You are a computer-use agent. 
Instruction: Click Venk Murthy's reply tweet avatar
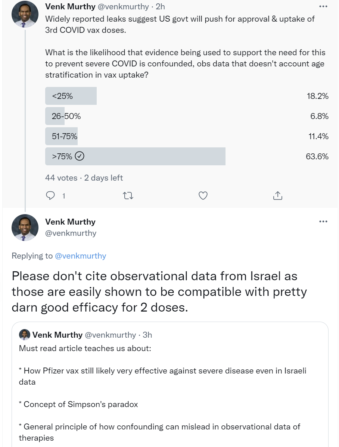pyautogui.click(x=25, y=227)
